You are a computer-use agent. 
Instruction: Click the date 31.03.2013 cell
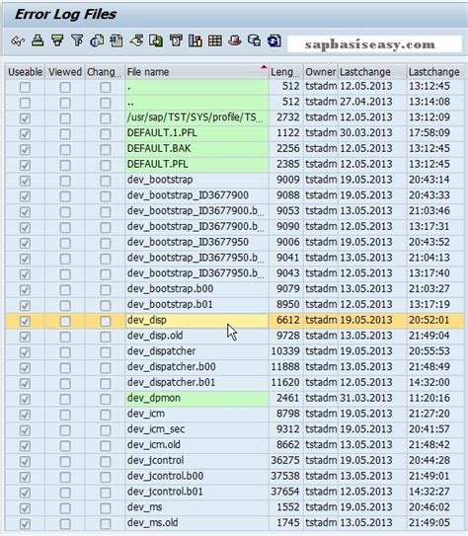click(x=365, y=398)
